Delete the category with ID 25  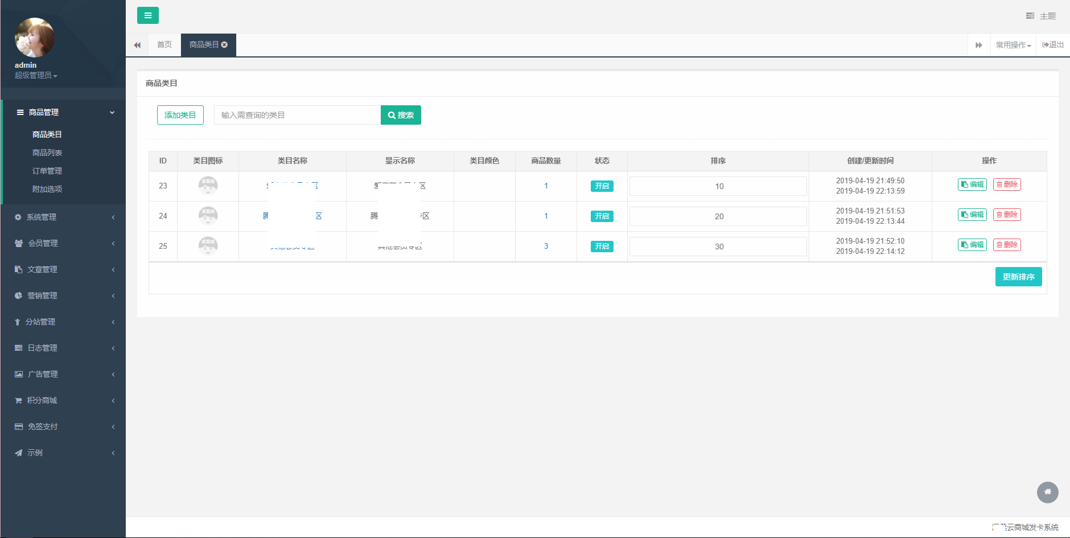(x=1007, y=245)
